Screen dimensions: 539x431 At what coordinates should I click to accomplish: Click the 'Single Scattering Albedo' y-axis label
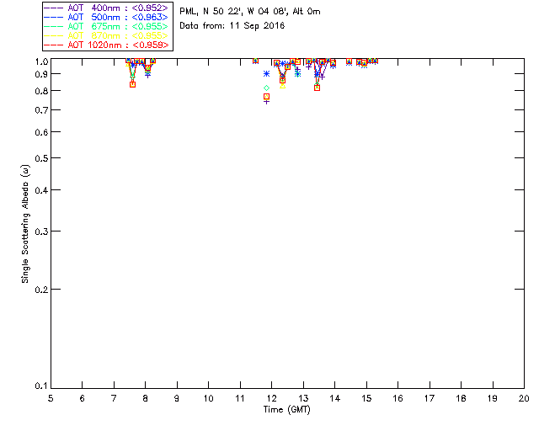(25, 224)
